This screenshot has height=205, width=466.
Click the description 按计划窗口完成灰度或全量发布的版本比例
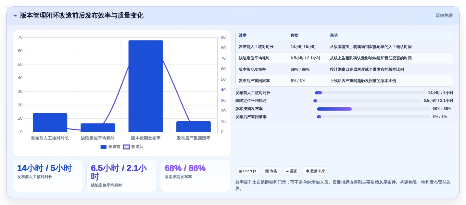point(367,69)
